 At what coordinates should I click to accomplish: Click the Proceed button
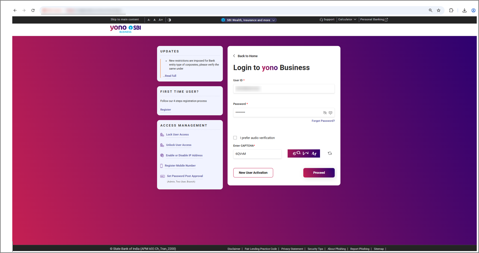pos(319,173)
